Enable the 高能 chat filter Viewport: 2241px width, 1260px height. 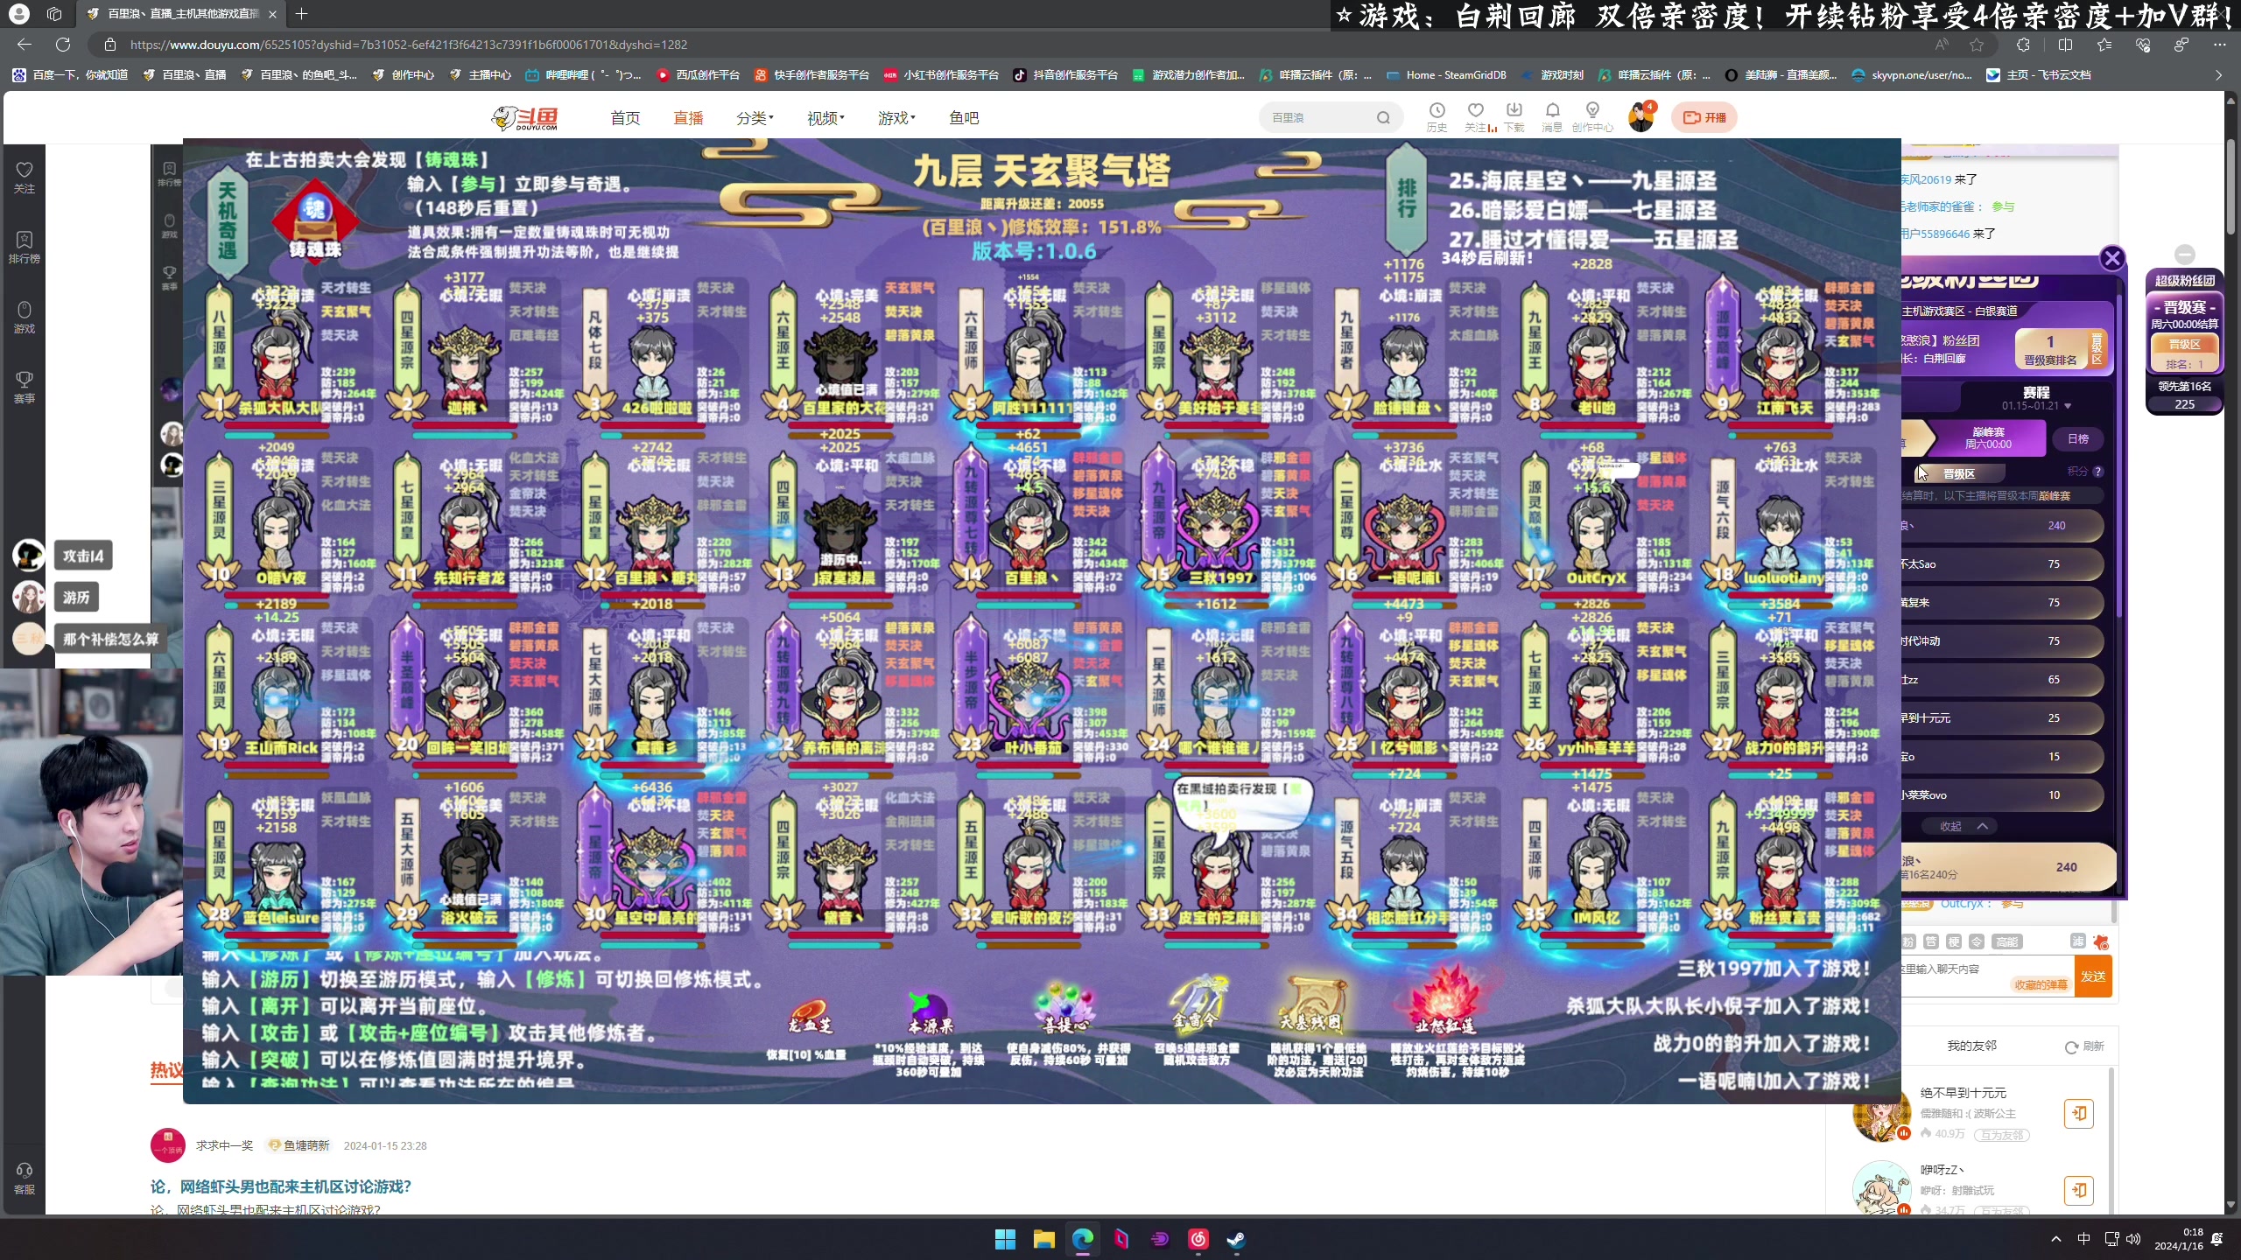[2007, 942]
